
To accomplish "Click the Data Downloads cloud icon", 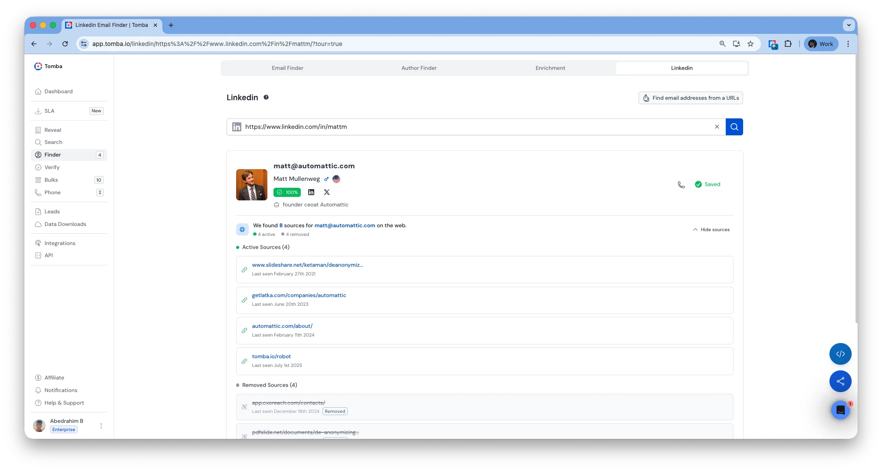I will pyautogui.click(x=38, y=224).
